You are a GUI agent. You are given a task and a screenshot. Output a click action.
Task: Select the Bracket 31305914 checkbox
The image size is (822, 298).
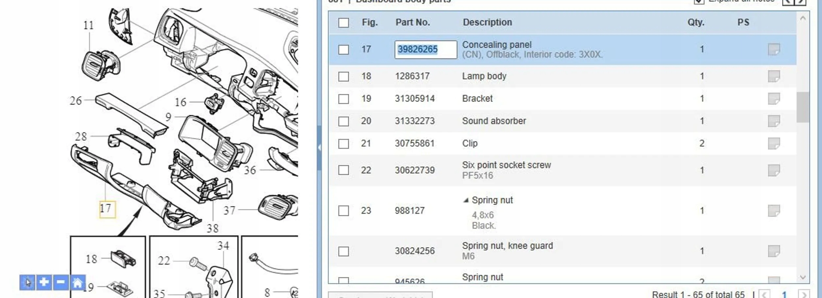pos(344,99)
